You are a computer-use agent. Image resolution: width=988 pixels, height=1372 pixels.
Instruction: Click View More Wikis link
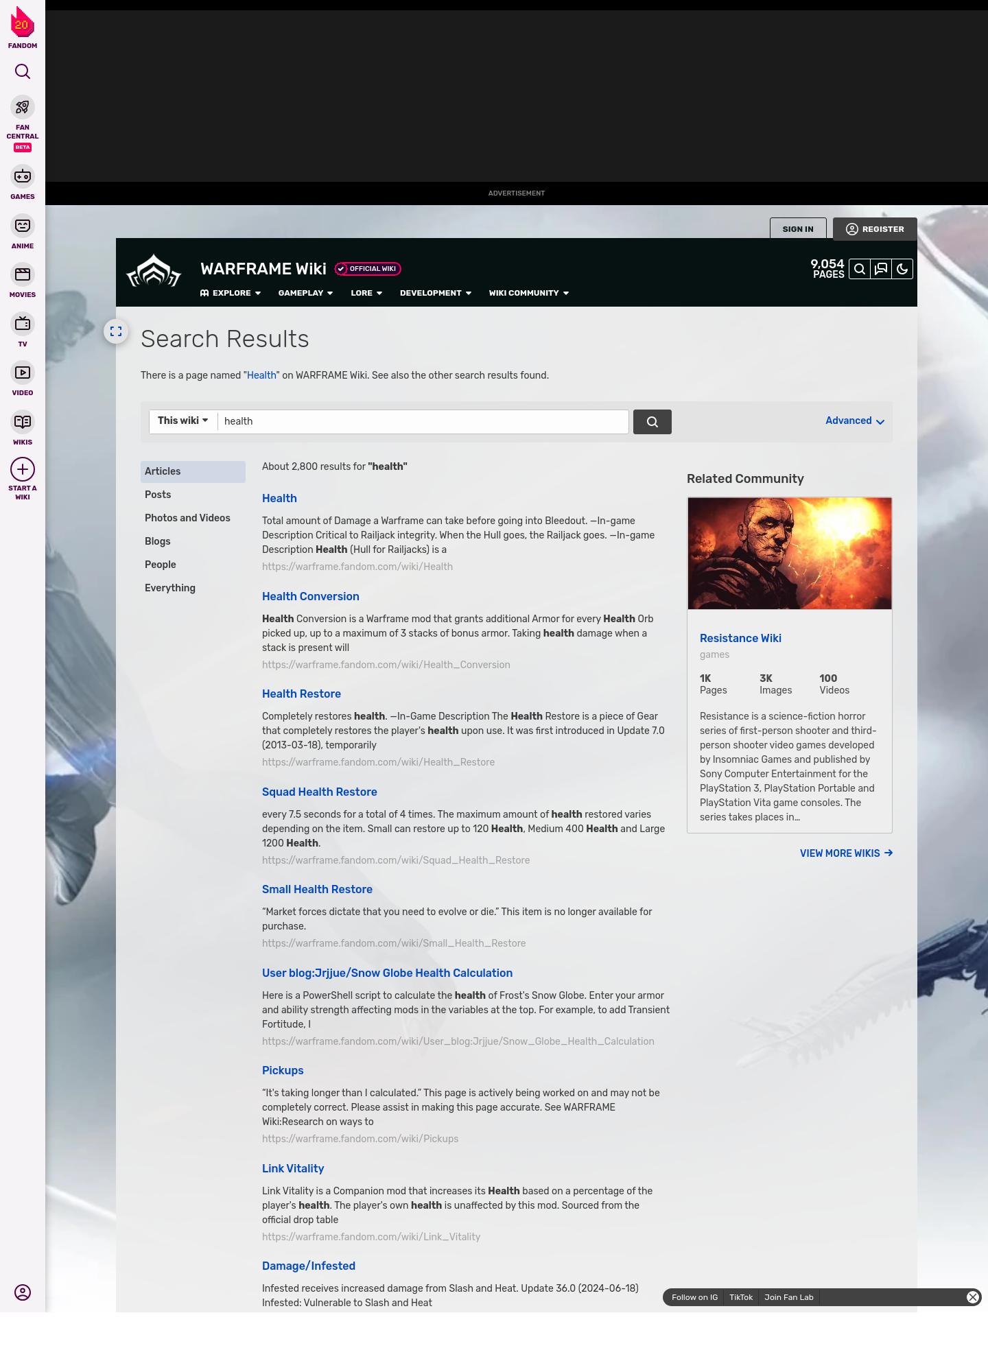[x=846, y=853]
